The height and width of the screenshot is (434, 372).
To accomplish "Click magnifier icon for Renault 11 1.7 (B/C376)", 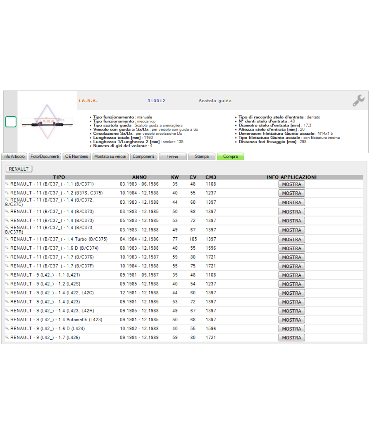I will click(x=7, y=257).
